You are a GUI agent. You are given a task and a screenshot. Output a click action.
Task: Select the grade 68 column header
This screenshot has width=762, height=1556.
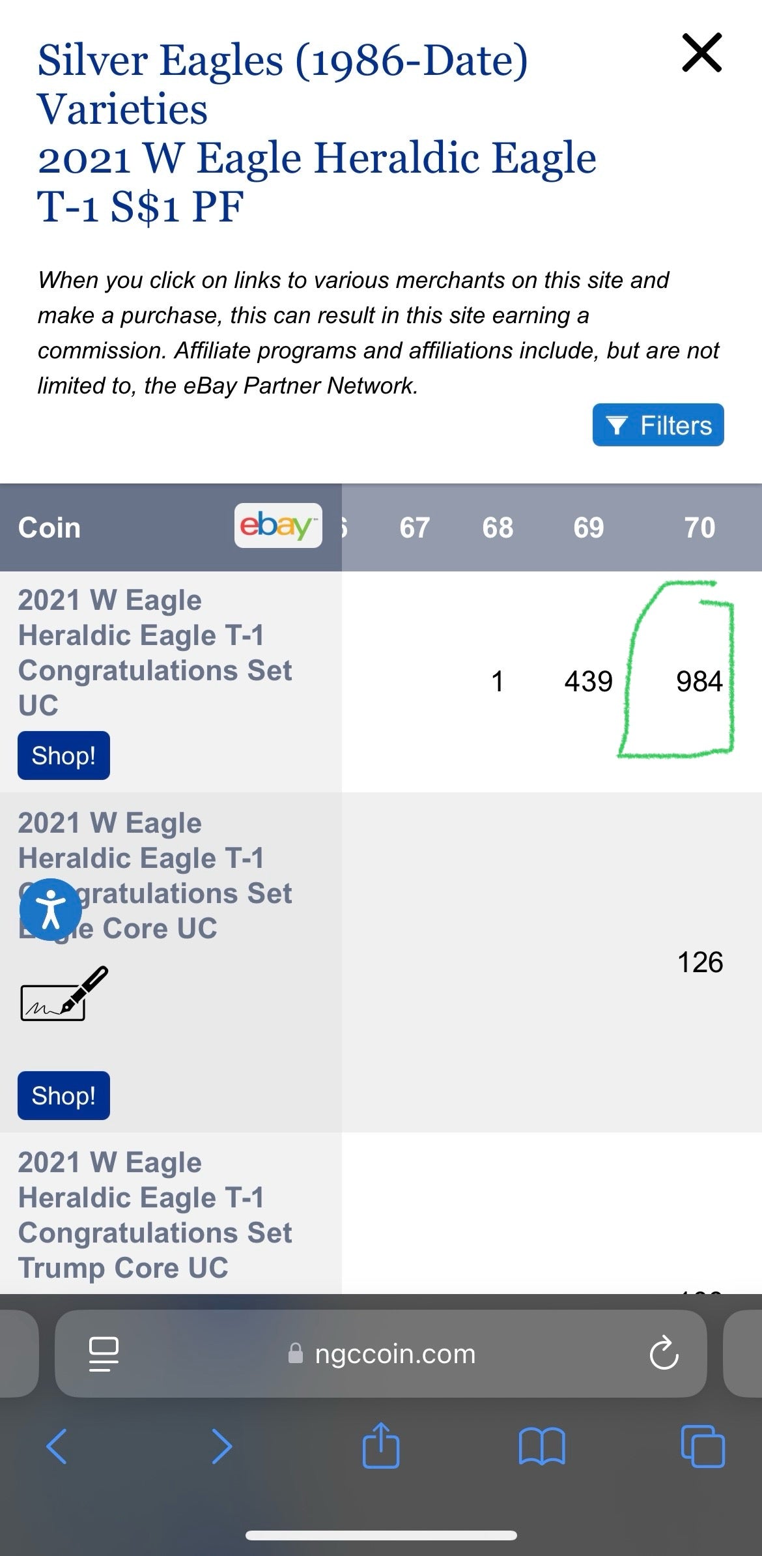pyautogui.click(x=498, y=528)
